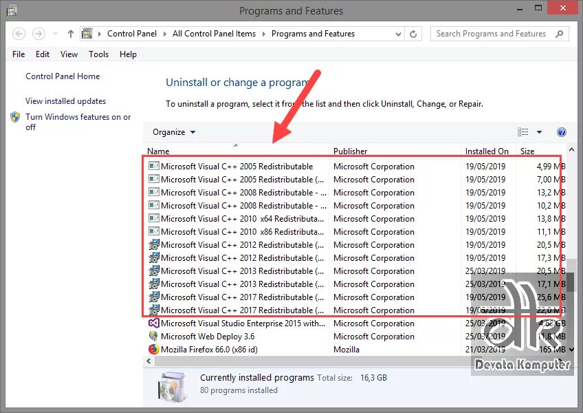Select Microsoft Visual C++ 2010 x64 Redistributable
The image size is (583, 413).
pos(356,219)
